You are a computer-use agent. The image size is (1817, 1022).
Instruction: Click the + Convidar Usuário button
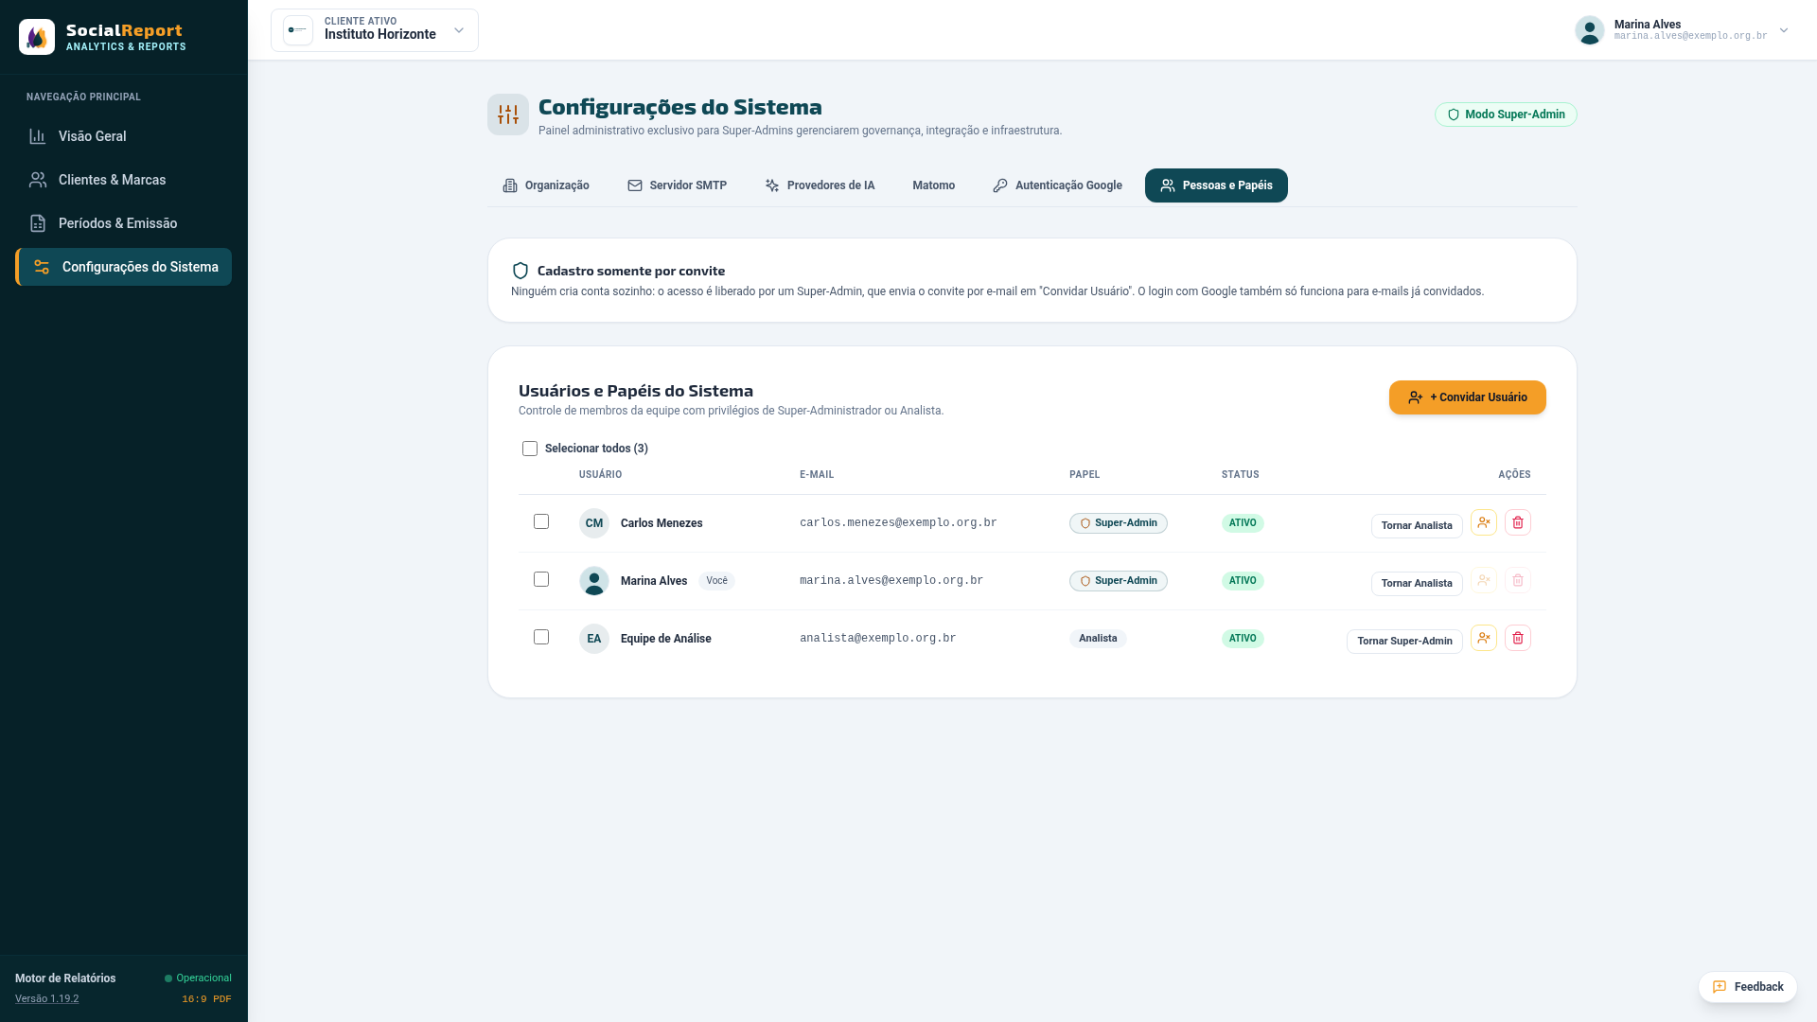tap(1468, 397)
